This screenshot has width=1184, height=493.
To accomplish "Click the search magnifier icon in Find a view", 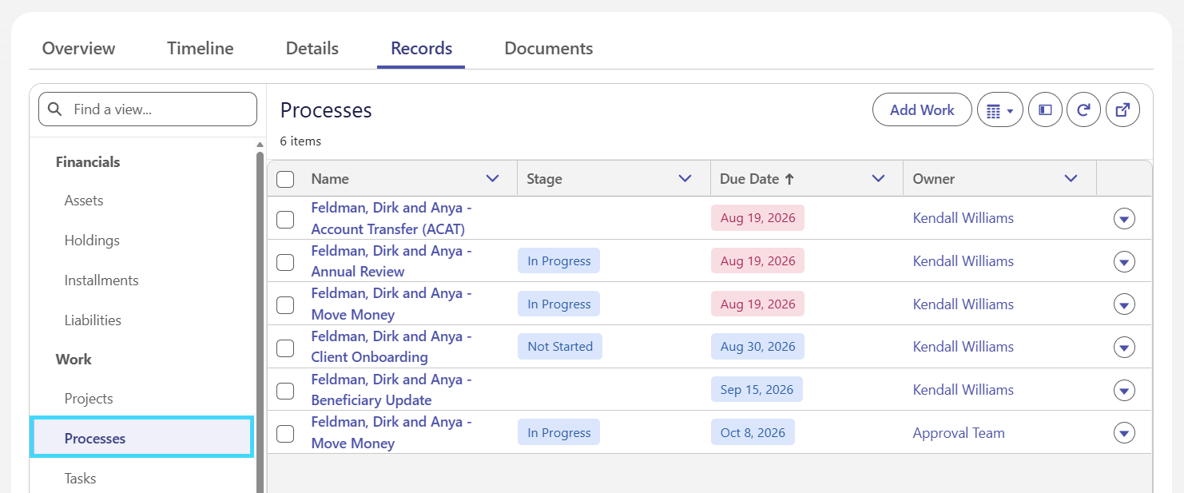I will point(55,109).
